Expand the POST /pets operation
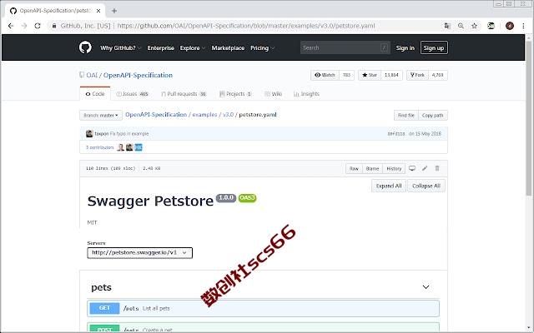Screen dimensions: 534x333 tap(263, 327)
